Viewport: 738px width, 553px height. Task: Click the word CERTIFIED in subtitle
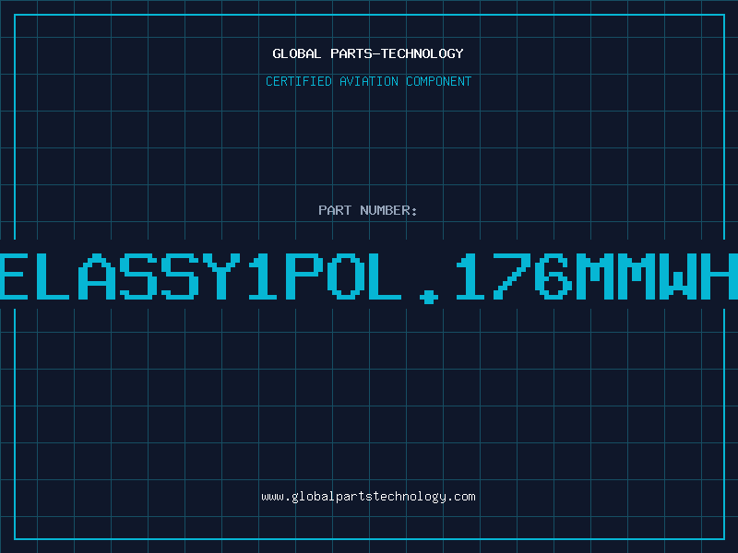point(299,81)
